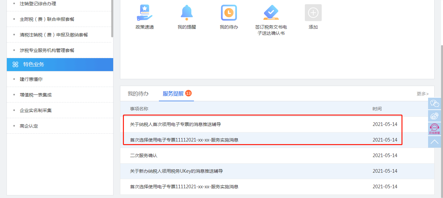Viewport: 443px width, 198px height.
Task: Click the WeChat floating icon
Action: tap(435, 104)
